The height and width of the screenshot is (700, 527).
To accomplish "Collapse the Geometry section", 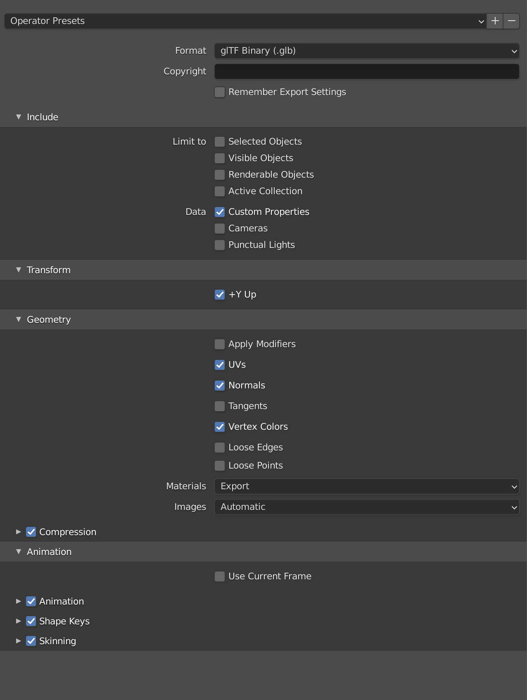I will tap(19, 319).
